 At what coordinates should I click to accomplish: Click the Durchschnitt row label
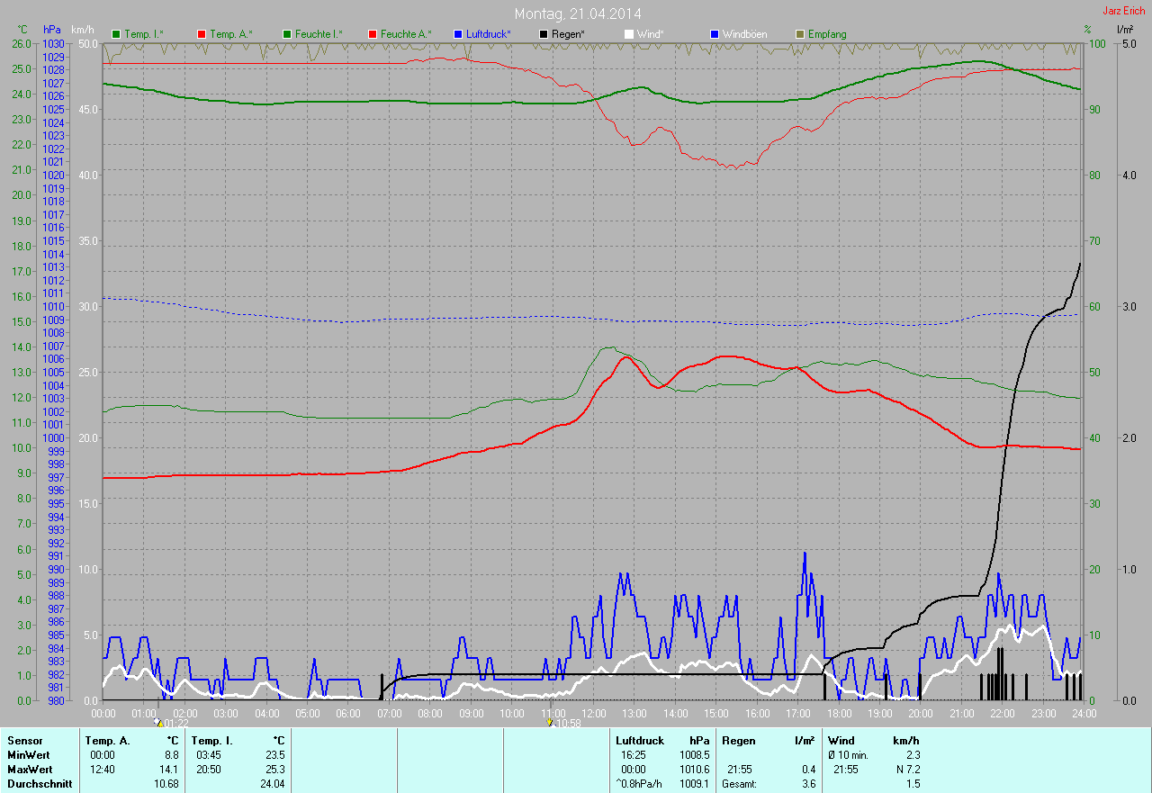point(40,784)
